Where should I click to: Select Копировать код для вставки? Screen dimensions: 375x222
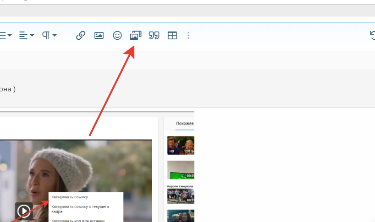click(78, 221)
